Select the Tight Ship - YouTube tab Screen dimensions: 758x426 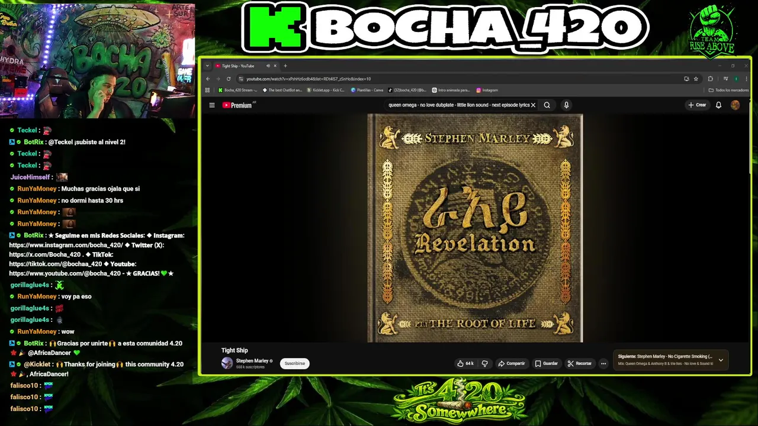(x=246, y=66)
